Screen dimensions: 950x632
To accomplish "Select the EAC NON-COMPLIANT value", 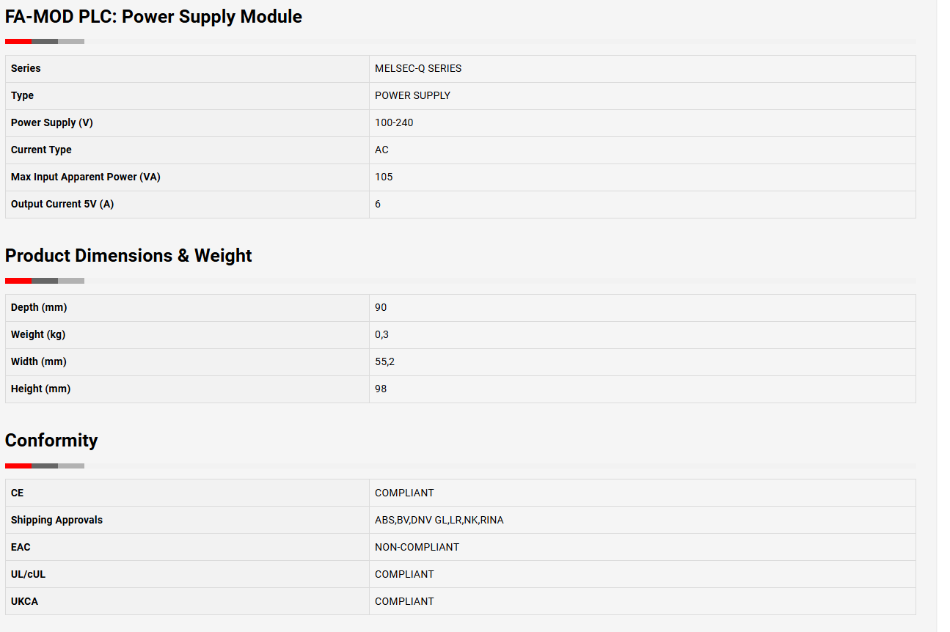I will click(x=417, y=547).
